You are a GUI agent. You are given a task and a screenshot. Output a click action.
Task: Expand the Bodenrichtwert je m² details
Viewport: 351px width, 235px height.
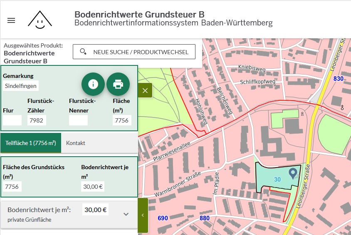tap(126, 214)
